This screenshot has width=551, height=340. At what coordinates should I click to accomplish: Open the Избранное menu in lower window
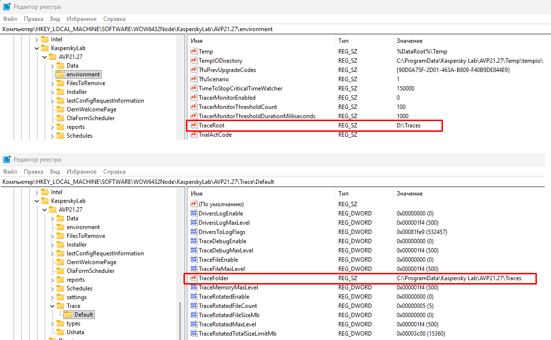pos(81,172)
